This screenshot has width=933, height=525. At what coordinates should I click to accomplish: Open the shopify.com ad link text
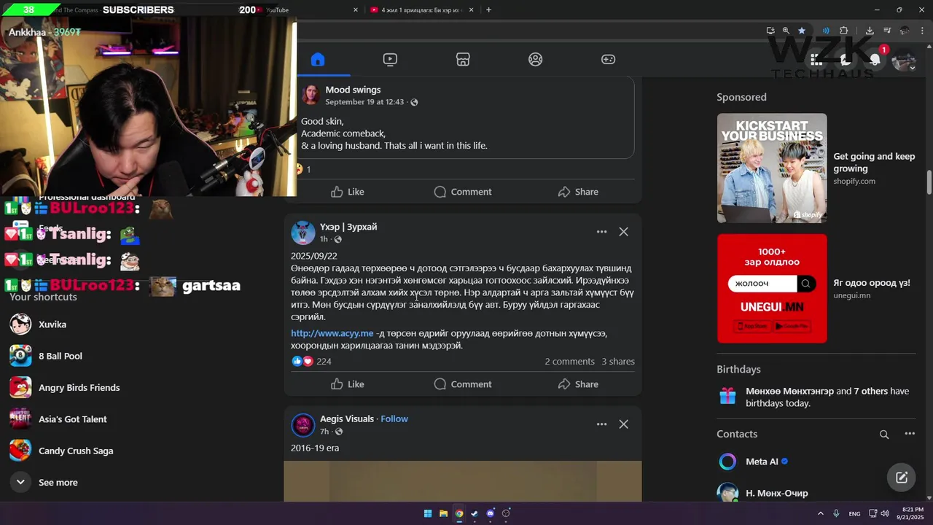(x=854, y=182)
